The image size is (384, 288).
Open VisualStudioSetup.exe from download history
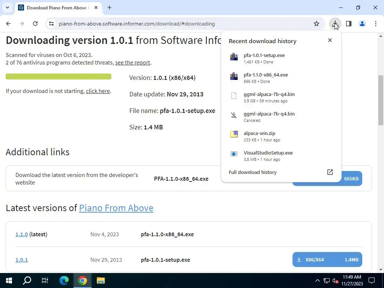tap(281, 156)
